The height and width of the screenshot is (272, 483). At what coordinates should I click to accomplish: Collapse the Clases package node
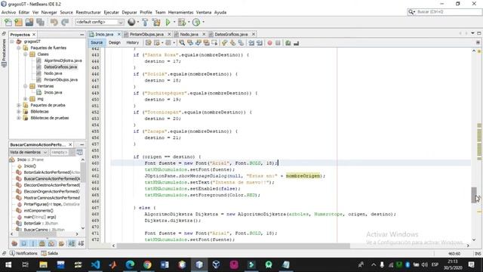pos(26,54)
